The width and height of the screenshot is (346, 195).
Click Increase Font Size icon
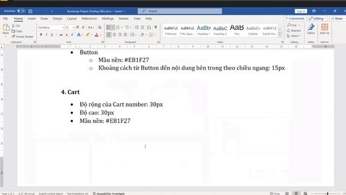[77, 27]
